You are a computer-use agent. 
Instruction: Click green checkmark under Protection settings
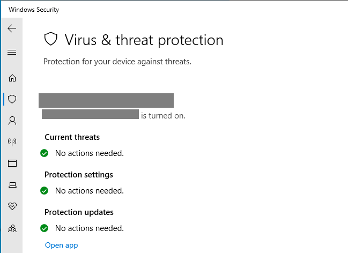[45, 191]
